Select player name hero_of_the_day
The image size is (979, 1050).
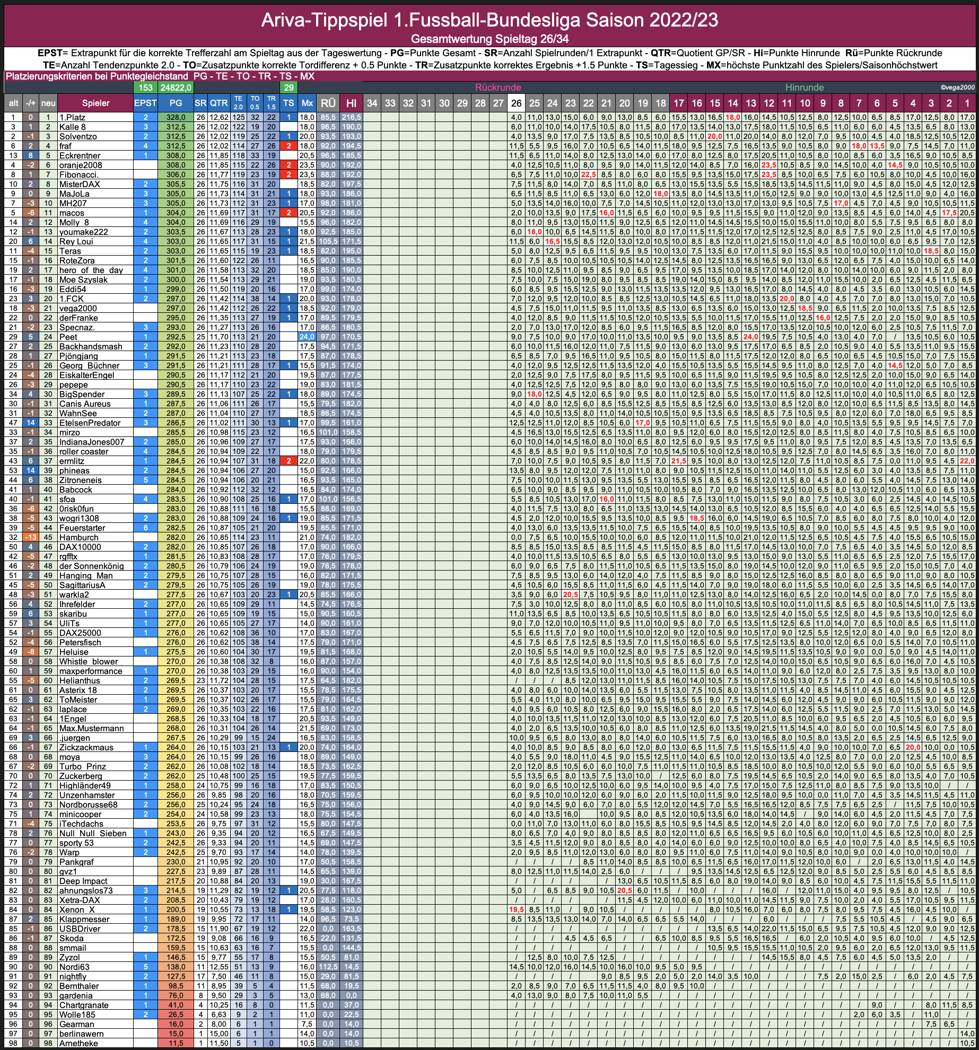pos(91,270)
